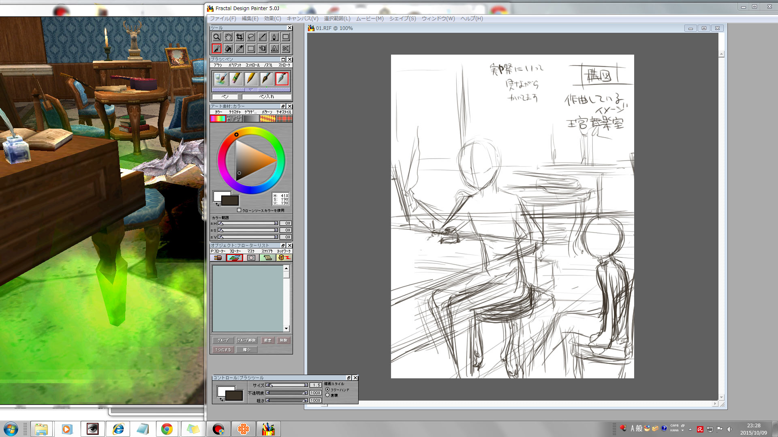The image size is (778, 437).
Task: Click the グループ button
Action: (223, 340)
